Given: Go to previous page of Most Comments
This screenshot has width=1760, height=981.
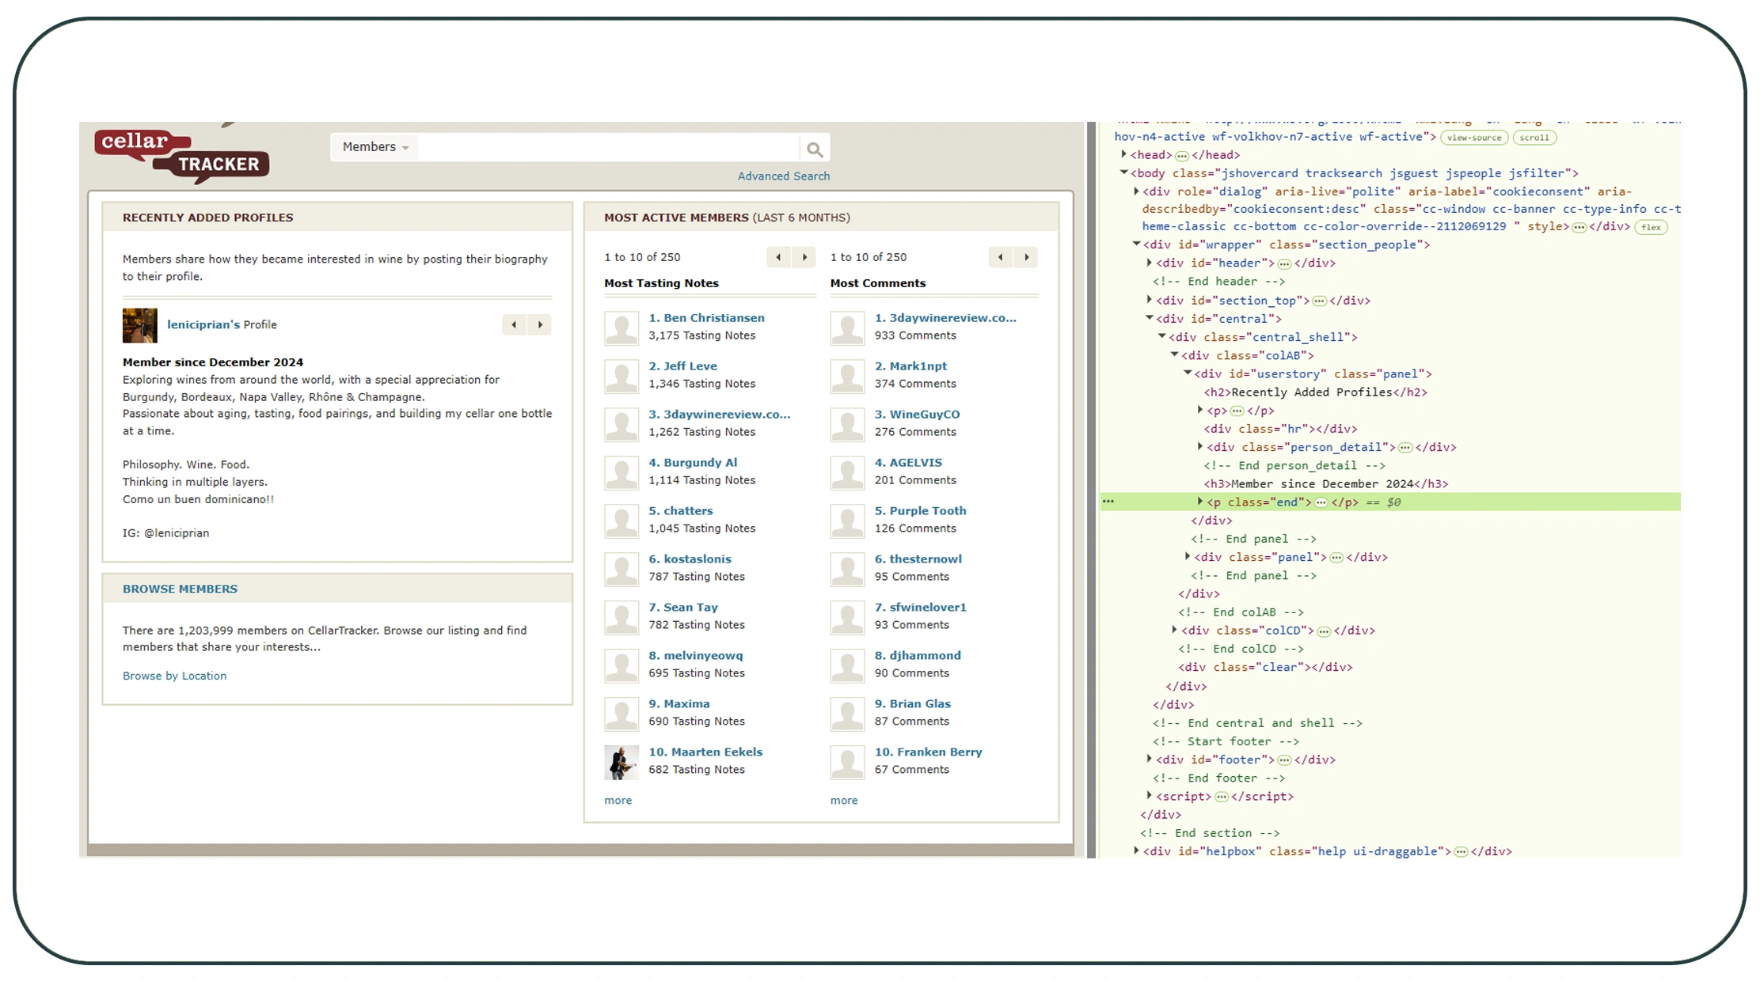Looking at the screenshot, I should tap(1001, 257).
